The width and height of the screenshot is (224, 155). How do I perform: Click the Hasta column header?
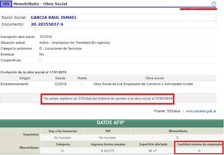82,78
